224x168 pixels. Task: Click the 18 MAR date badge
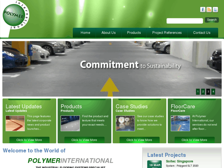click(155, 164)
